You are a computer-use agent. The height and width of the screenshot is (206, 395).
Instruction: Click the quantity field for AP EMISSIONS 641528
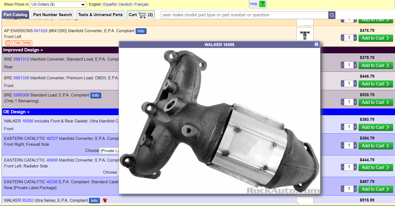coord(349,38)
